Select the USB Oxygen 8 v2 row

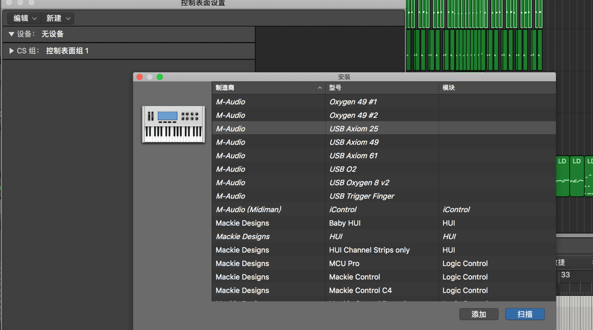point(384,183)
